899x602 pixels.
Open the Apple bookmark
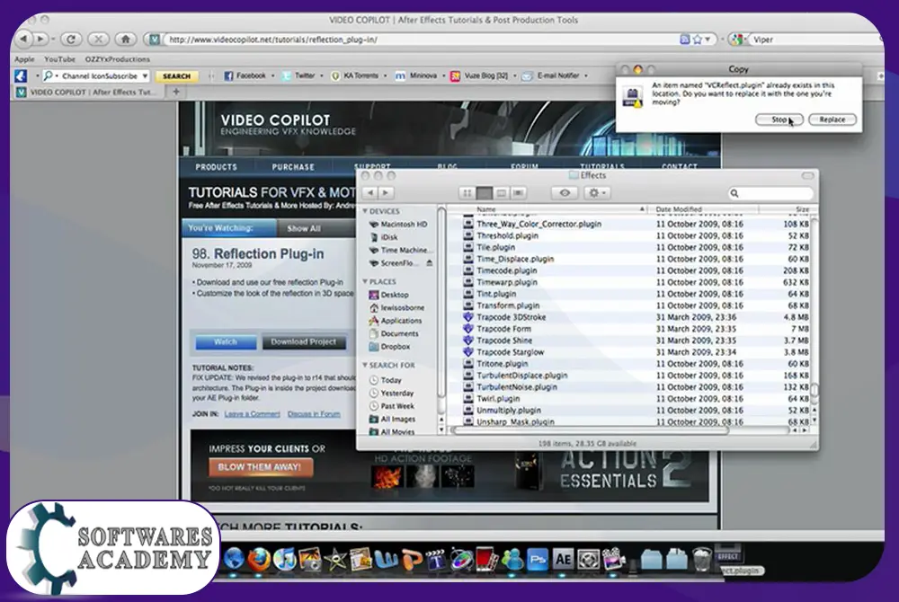[x=24, y=59]
